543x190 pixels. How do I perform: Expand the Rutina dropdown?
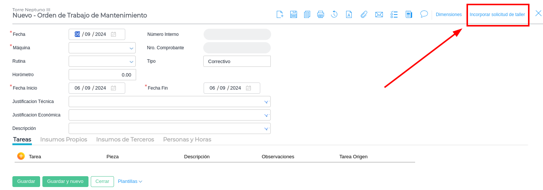coord(132,62)
